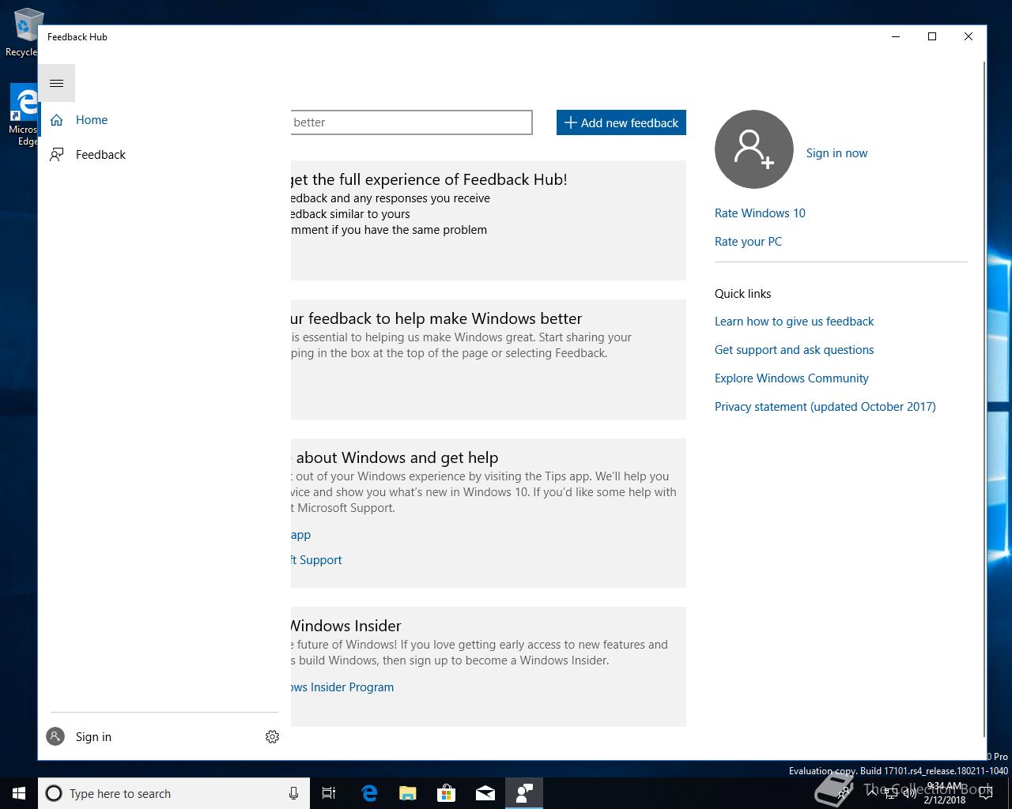1012x809 pixels.
Task: Click the large add-account profile picture
Action: 753,149
